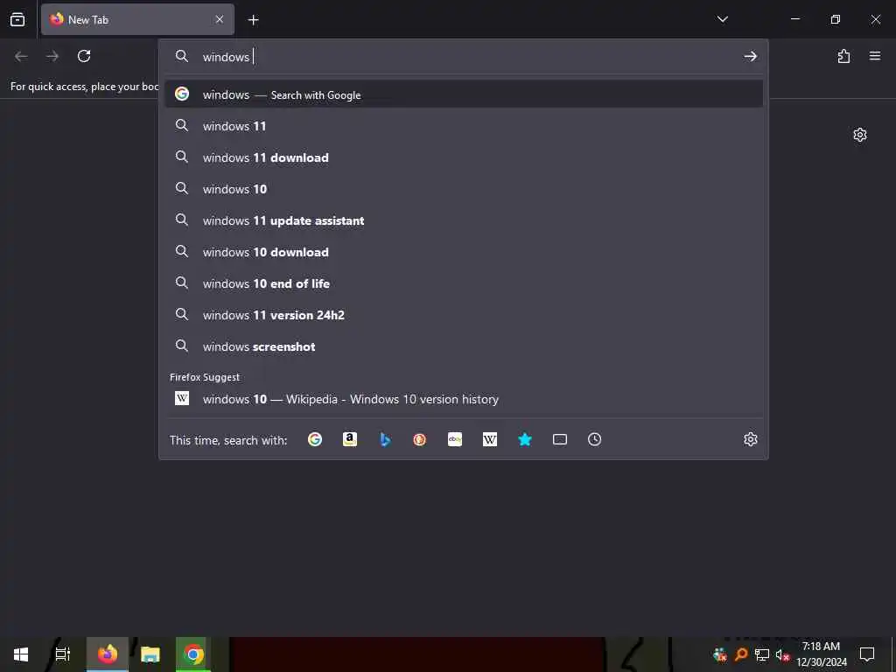
Task: Click the Firefox taskbar icon
Action: click(108, 654)
